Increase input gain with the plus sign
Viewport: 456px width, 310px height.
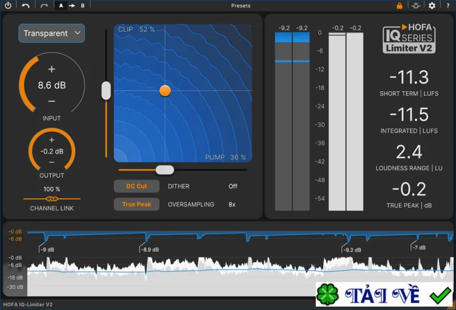coord(52,69)
